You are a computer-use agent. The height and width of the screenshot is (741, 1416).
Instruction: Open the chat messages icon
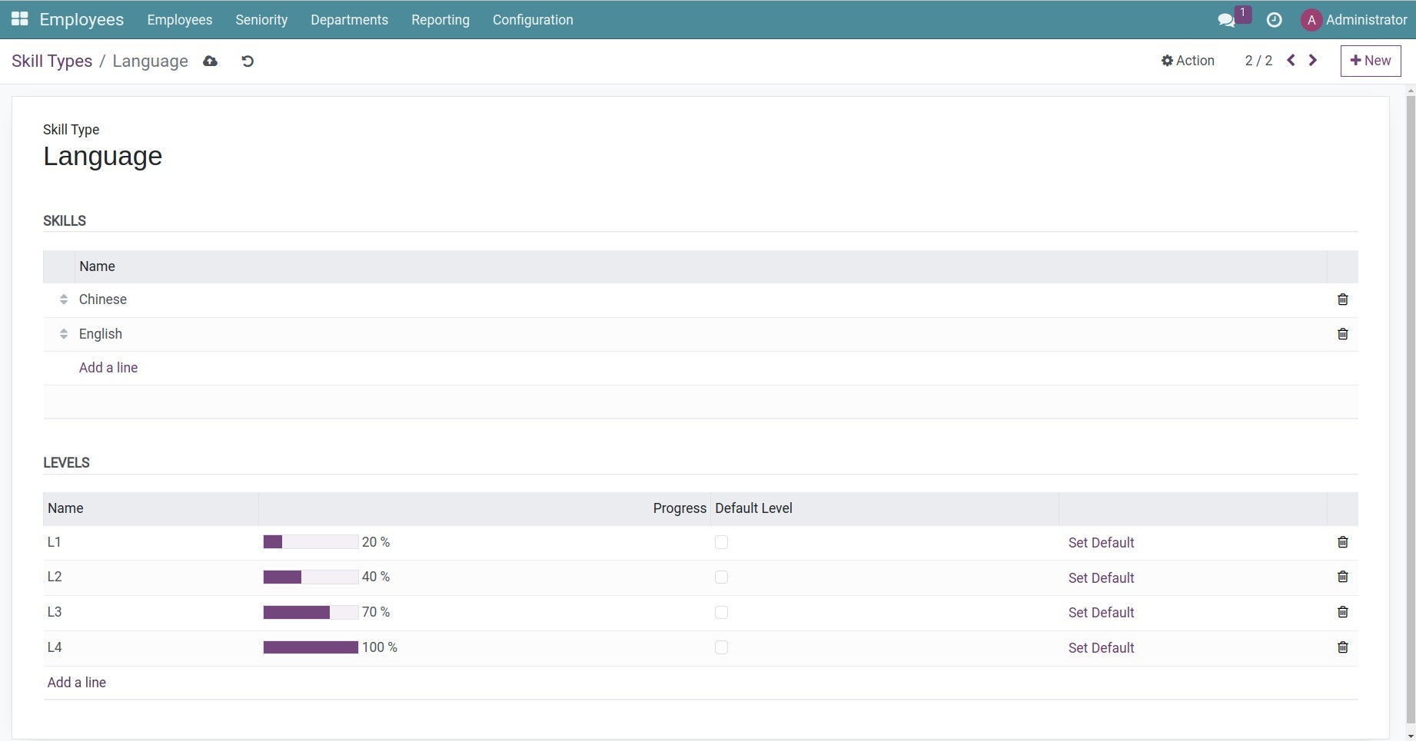(1226, 20)
